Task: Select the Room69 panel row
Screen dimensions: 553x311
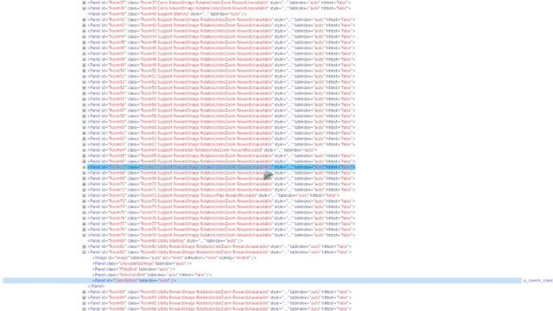Action: click(221, 179)
